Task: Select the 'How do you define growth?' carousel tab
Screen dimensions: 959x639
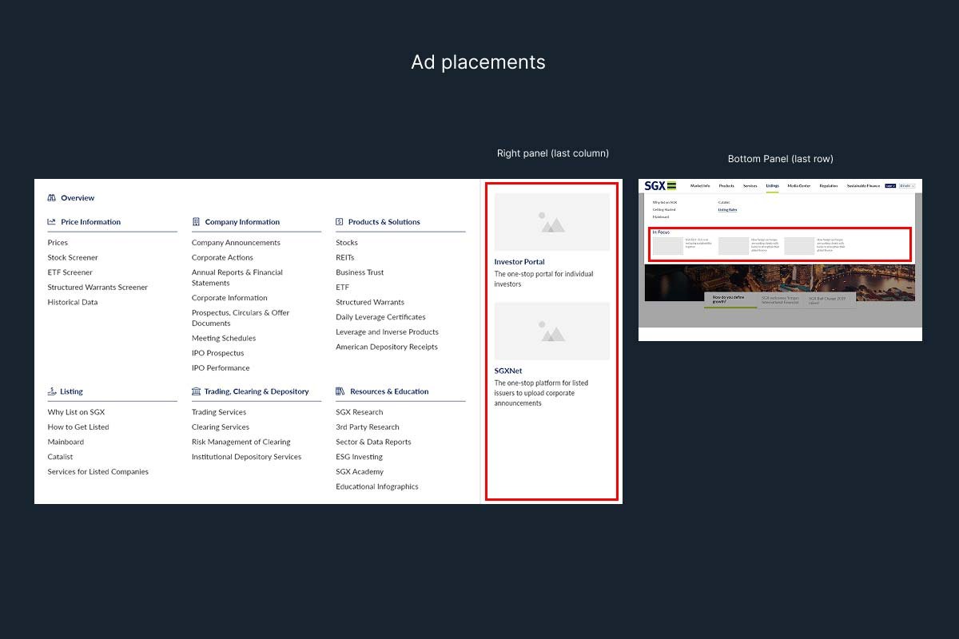Action: click(x=729, y=300)
